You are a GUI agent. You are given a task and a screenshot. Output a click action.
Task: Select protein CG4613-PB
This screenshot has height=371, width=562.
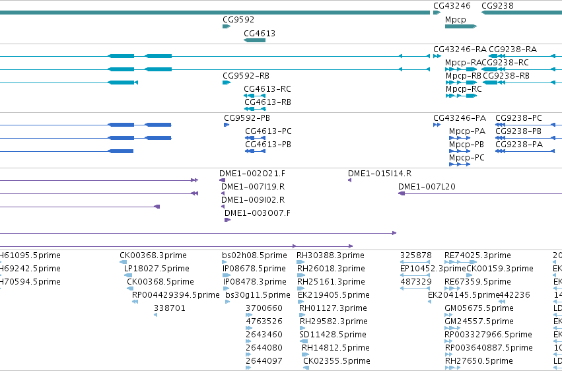255,151
